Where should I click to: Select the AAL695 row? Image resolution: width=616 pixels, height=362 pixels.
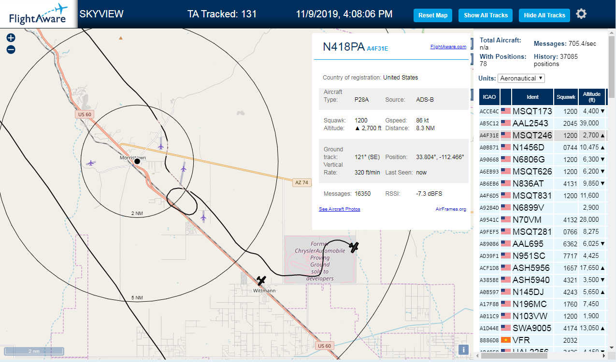coord(543,244)
